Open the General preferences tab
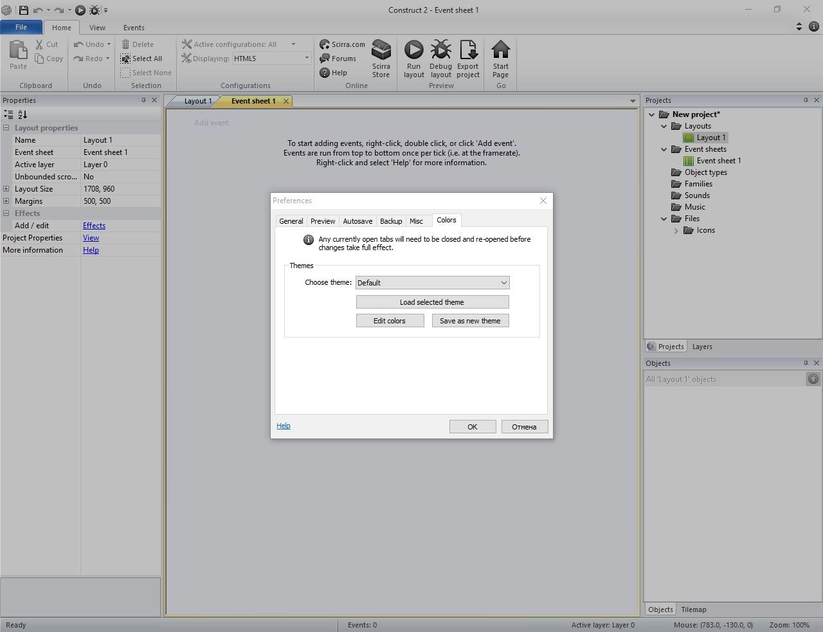This screenshot has height=632, width=823. click(291, 221)
